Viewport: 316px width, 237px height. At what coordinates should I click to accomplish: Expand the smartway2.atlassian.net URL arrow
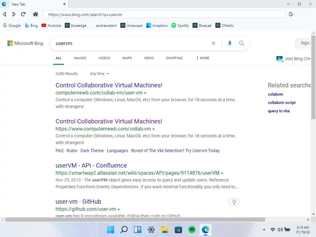click(x=222, y=173)
